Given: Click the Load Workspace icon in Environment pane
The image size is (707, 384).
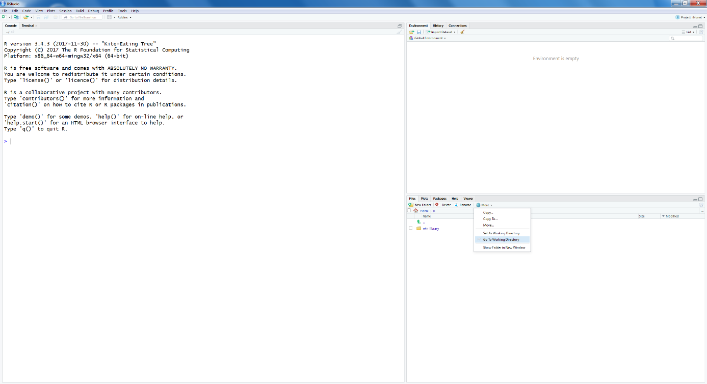Looking at the screenshot, I should 411,32.
